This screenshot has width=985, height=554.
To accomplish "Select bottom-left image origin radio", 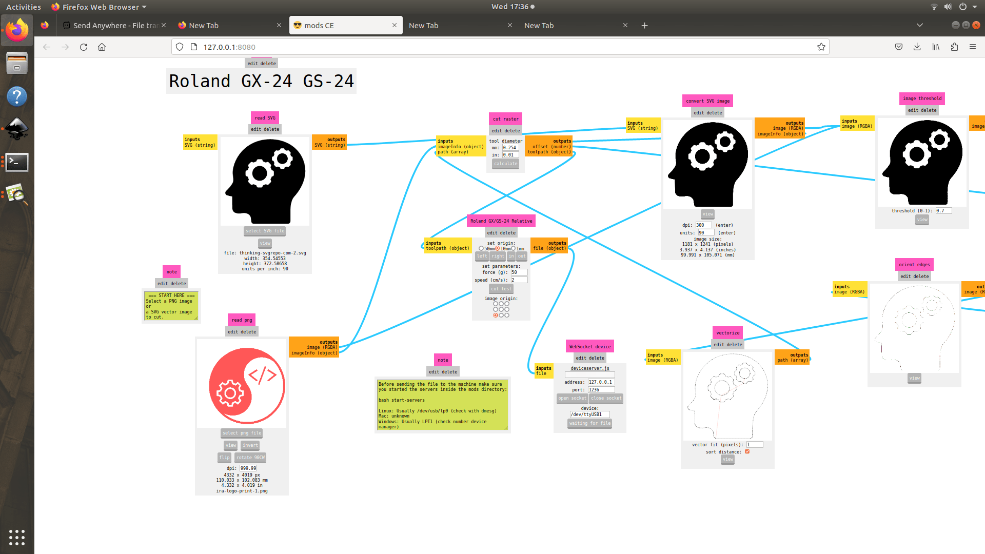I will (x=496, y=315).
